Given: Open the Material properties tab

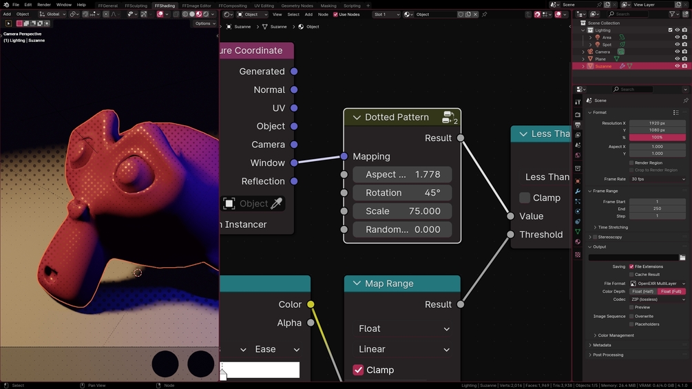Looking at the screenshot, I should (x=578, y=242).
